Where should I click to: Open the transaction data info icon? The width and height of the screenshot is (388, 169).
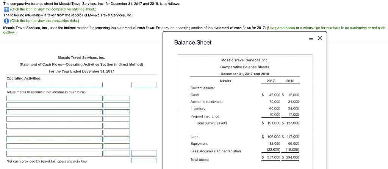6,21
